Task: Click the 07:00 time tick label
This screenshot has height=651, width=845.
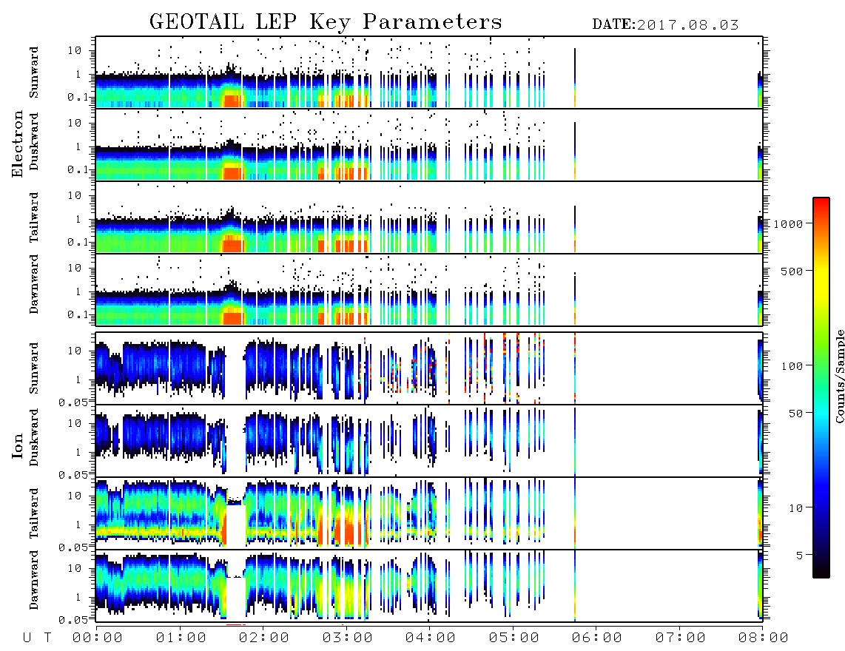Action: 680,638
